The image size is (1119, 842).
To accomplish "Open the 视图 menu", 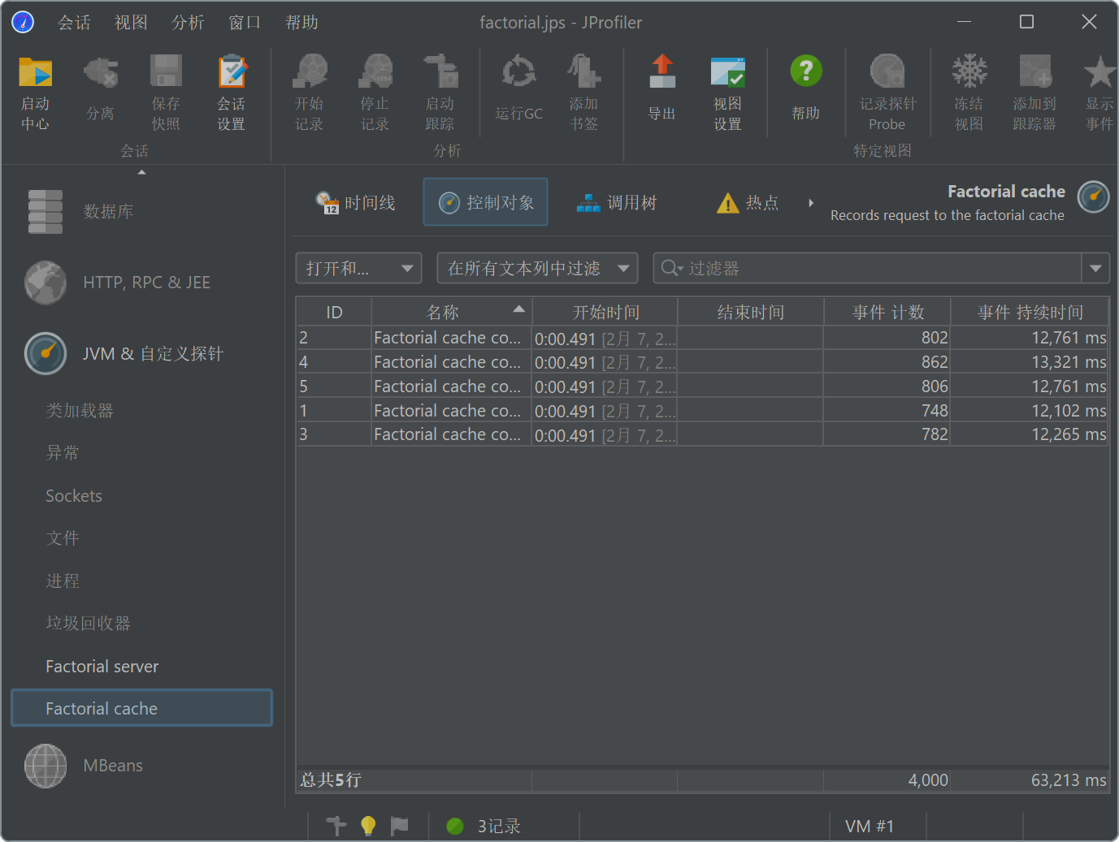I will pyautogui.click(x=131, y=23).
